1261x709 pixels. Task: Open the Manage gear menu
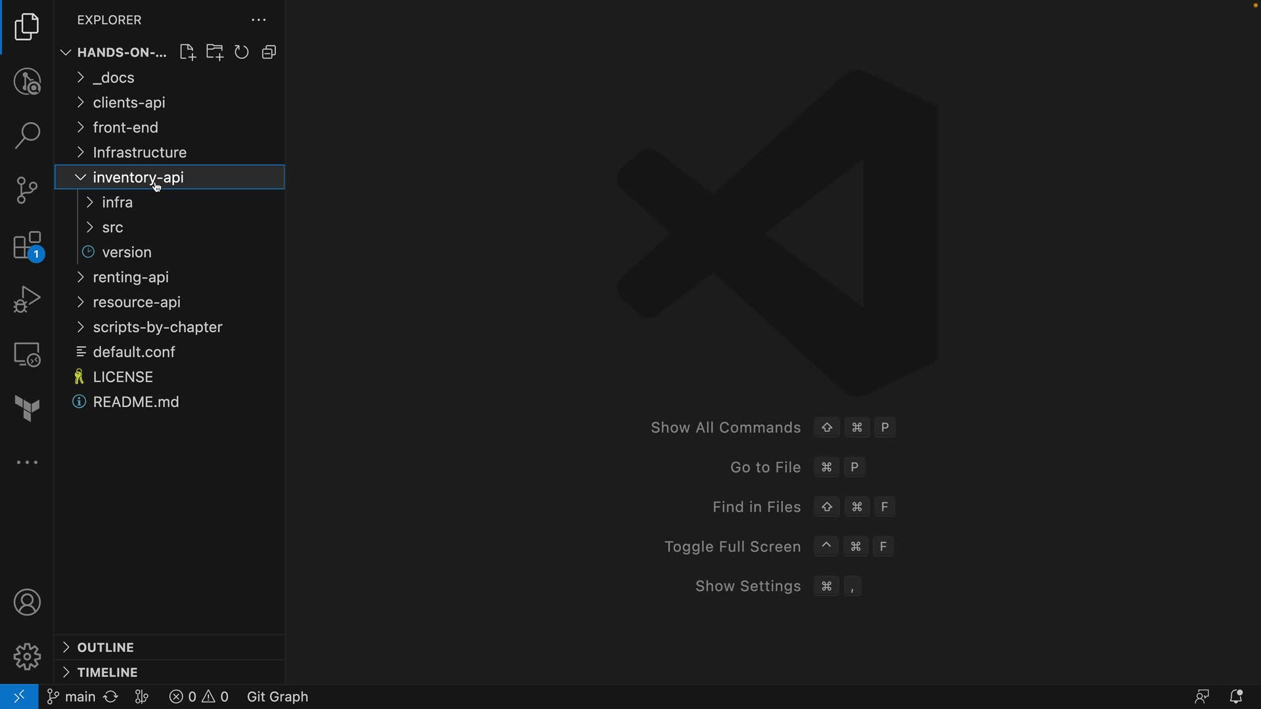pyautogui.click(x=27, y=656)
